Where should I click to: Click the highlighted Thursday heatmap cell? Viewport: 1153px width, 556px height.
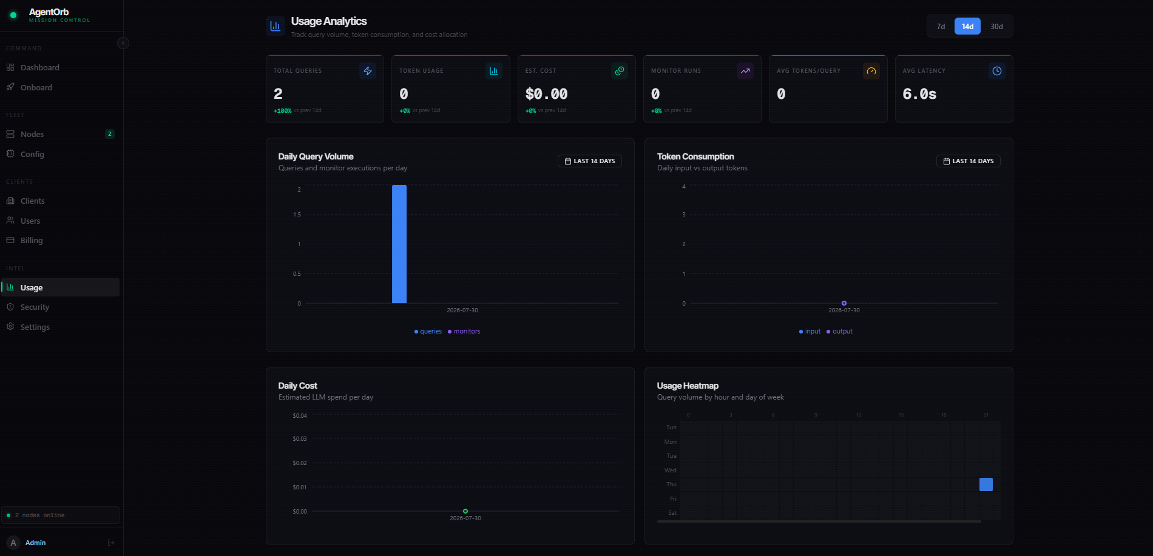tap(986, 484)
